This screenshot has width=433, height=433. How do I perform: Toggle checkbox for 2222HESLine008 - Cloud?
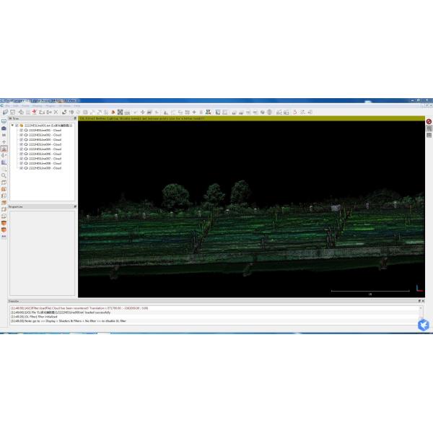click(x=21, y=163)
